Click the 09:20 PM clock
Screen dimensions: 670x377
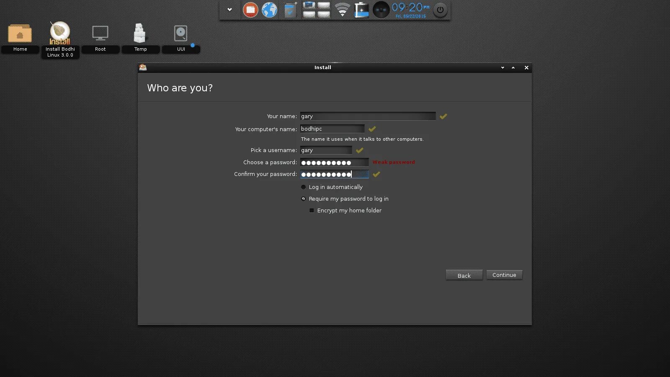point(411,10)
